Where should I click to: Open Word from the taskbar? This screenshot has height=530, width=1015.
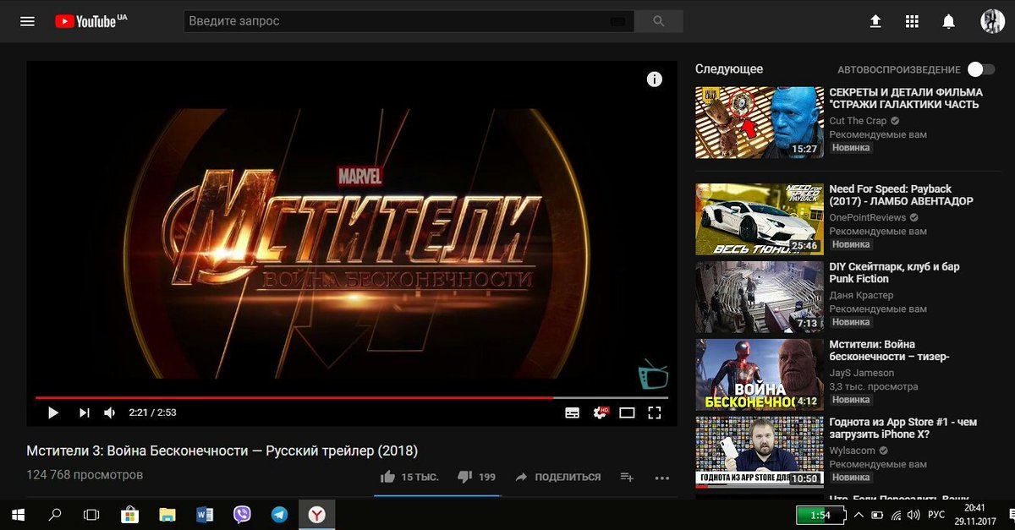click(x=205, y=515)
